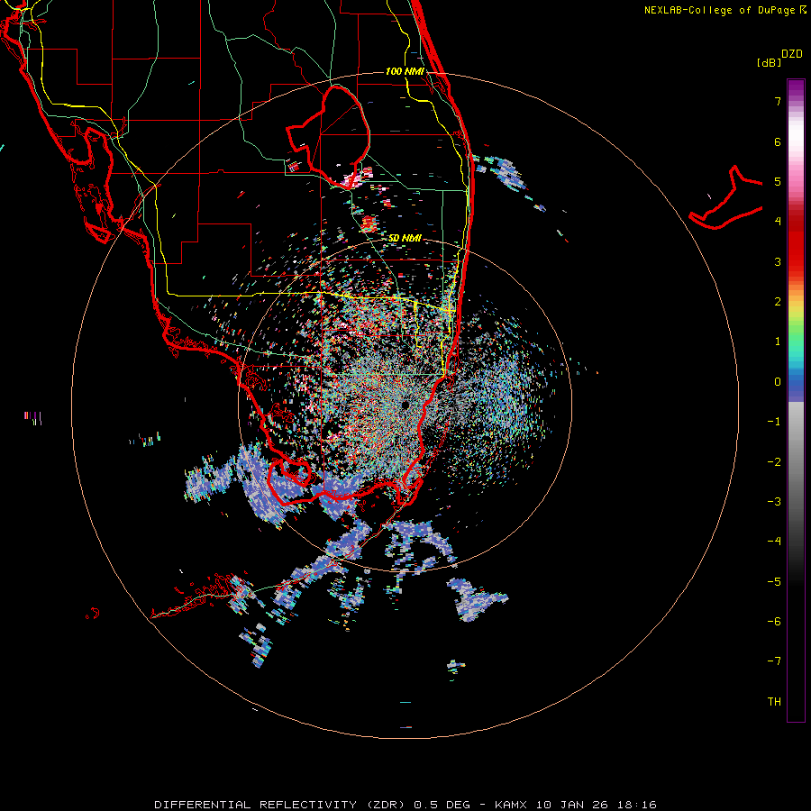Image resolution: width=811 pixels, height=811 pixels.
Task: Click the TH threshold label on the scale
Action: 774,702
